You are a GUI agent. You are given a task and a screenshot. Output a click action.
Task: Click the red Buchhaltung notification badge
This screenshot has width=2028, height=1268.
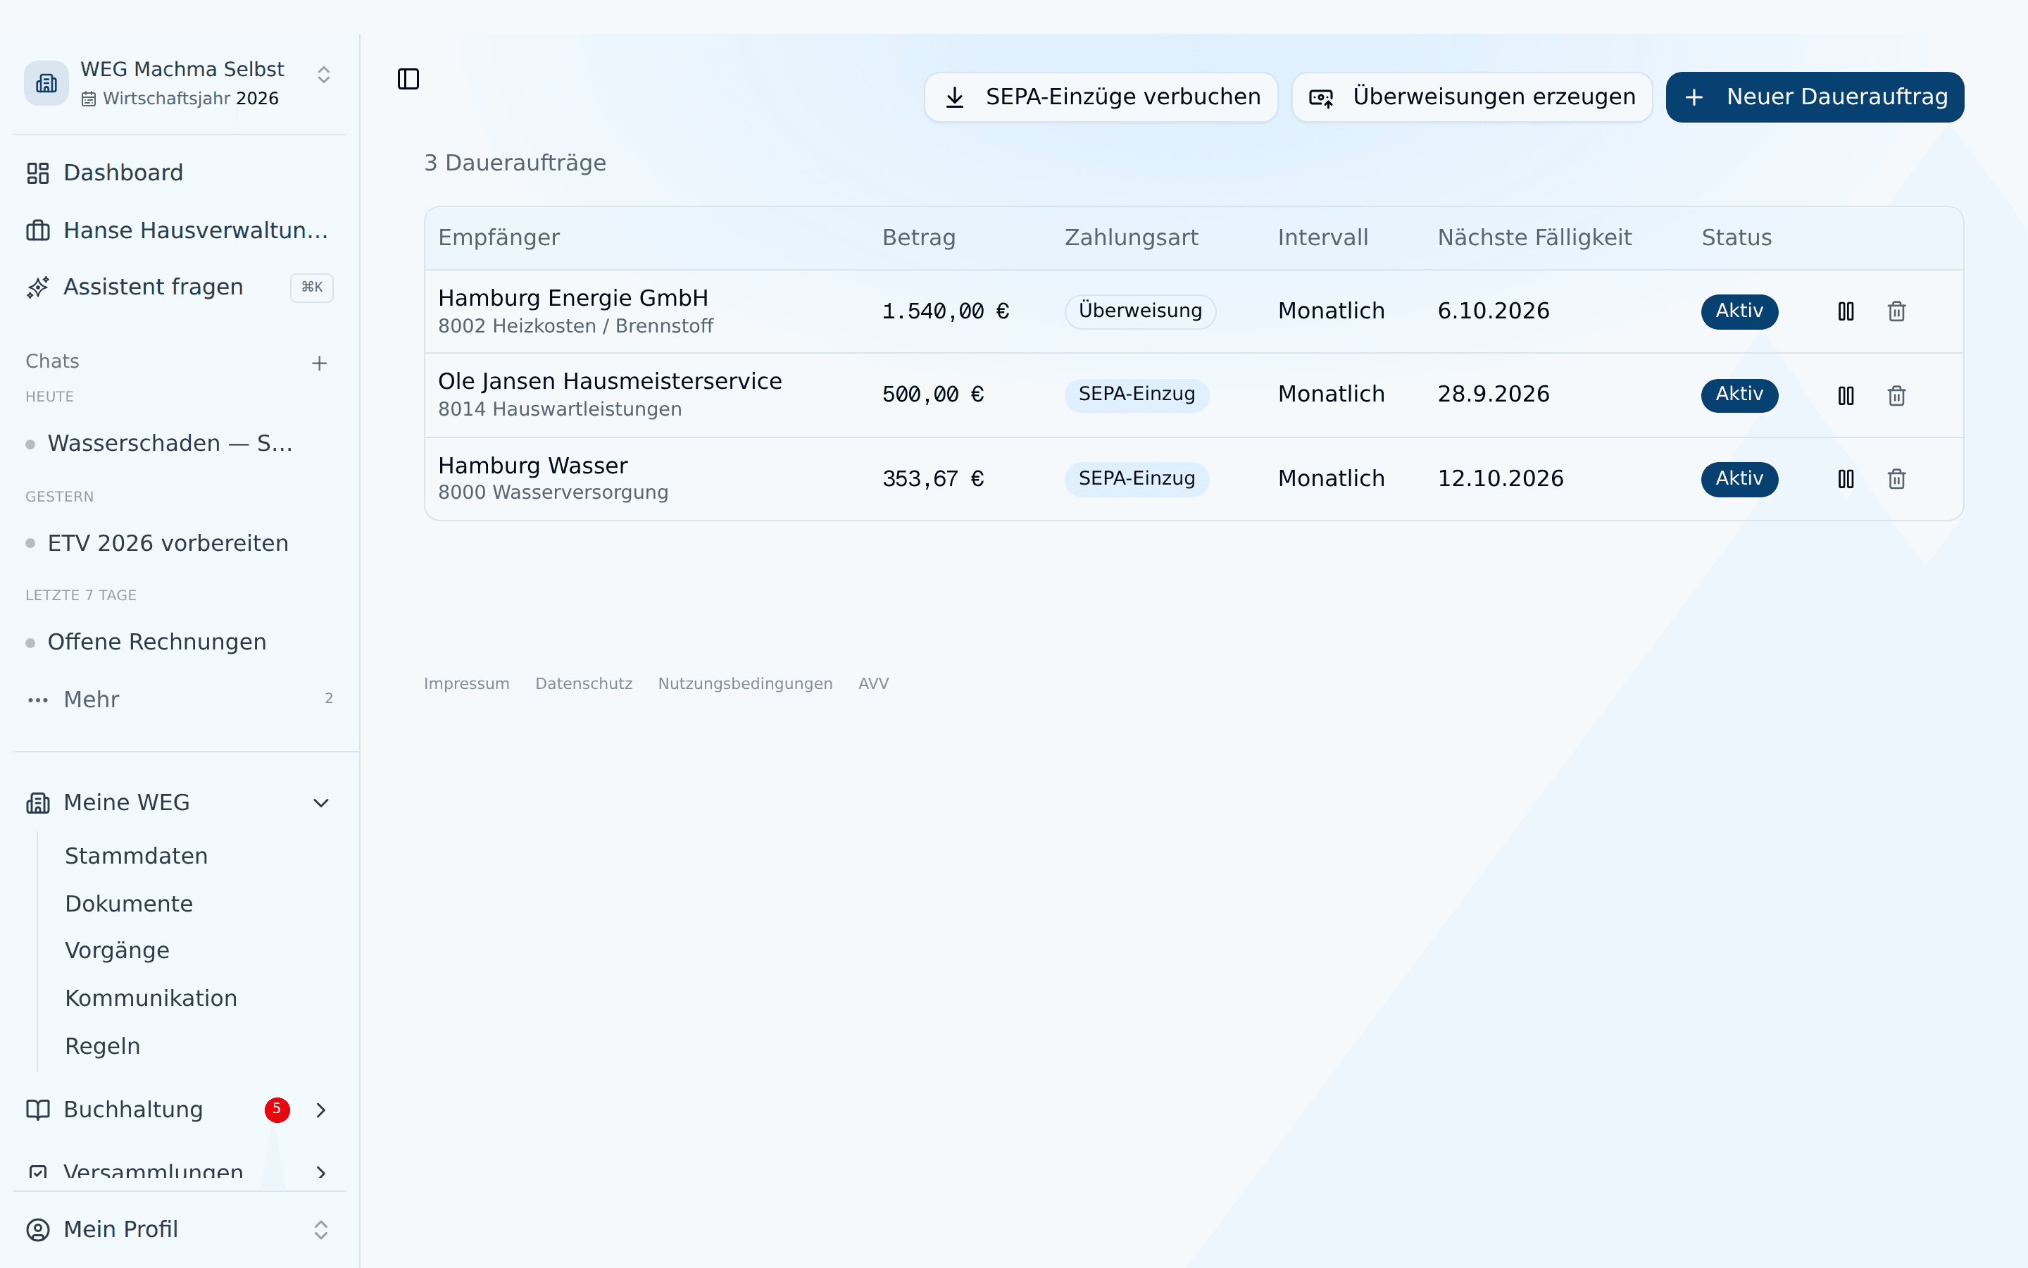(x=277, y=1109)
